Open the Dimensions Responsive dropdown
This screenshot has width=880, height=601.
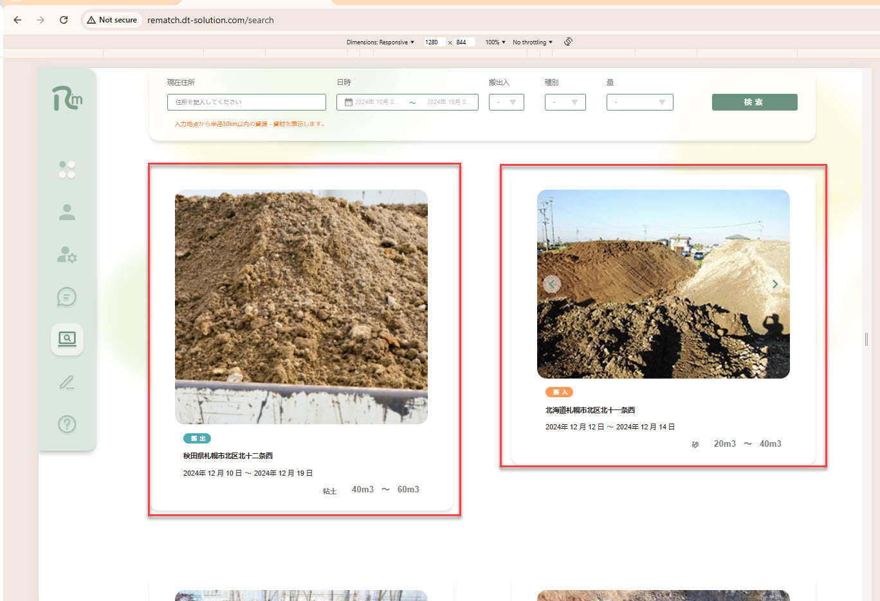tap(380, 42)
